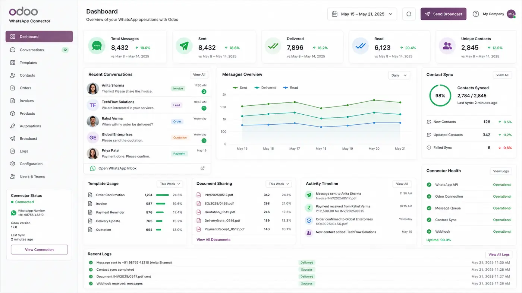This screenshot has height=293, width=522.
Task: Open Conversations in the sidebar
Action: 39,50
